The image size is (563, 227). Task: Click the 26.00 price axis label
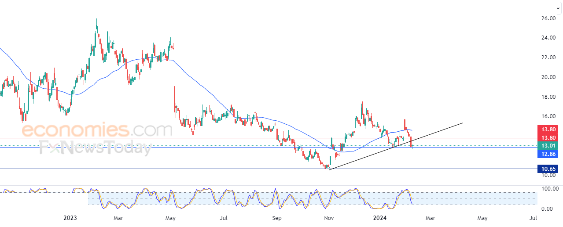pyautogui.click(x=548, y=18)
